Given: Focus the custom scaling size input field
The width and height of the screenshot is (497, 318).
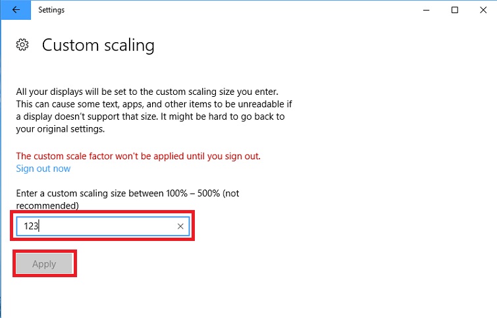Looking at the screenshot, I should click(99, 226).
